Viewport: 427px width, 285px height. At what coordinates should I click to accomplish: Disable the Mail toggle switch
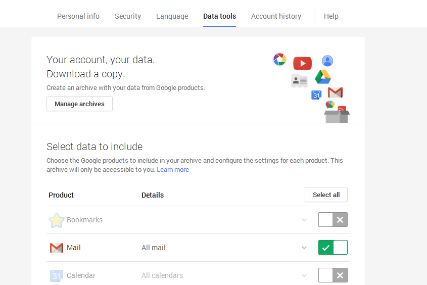(333, 248)
